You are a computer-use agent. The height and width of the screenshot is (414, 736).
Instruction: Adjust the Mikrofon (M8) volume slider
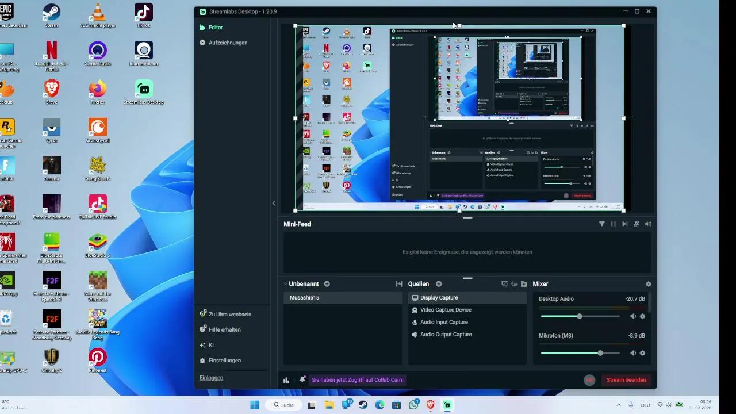580,353
